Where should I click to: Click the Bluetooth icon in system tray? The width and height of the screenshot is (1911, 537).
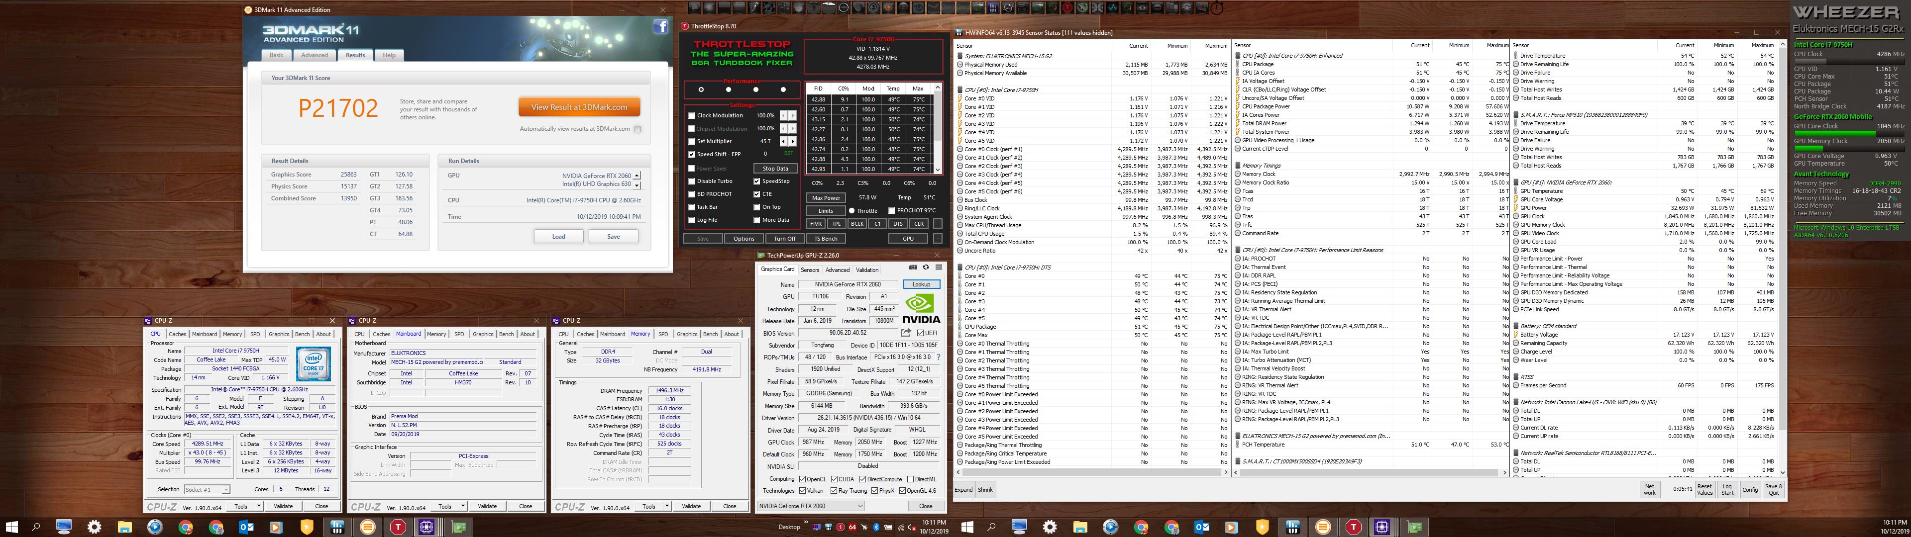875,528
